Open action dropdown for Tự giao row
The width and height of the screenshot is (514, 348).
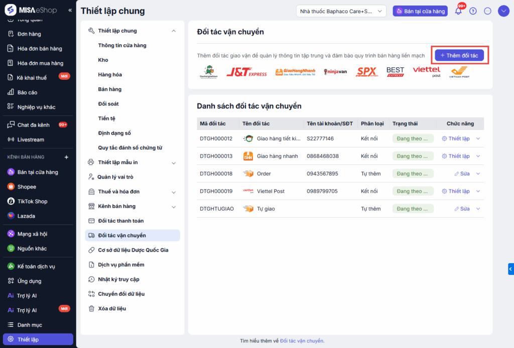click(x=478, y=209)
